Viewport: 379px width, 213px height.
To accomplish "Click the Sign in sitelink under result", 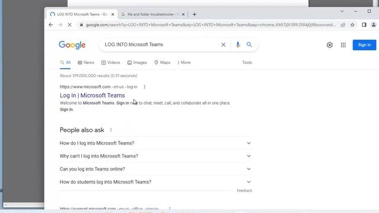I will (x=66, y=109).
